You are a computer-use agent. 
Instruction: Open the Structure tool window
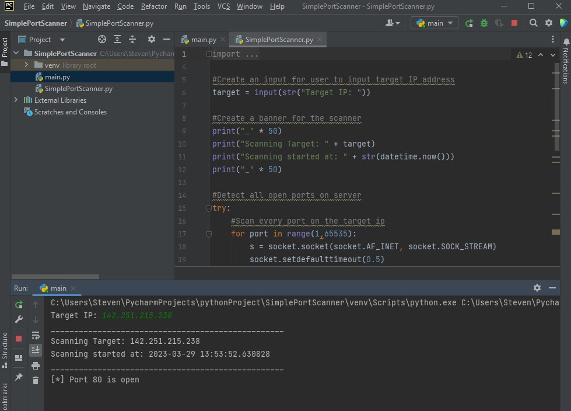5,346
